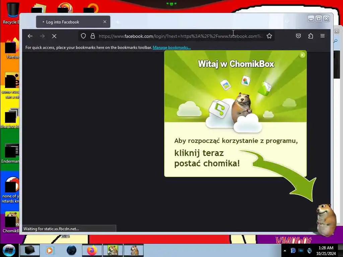This screenshot has width=343, height=257.
Task: Close the Witaj w ChomikBox popup
Action: point(302,55)
